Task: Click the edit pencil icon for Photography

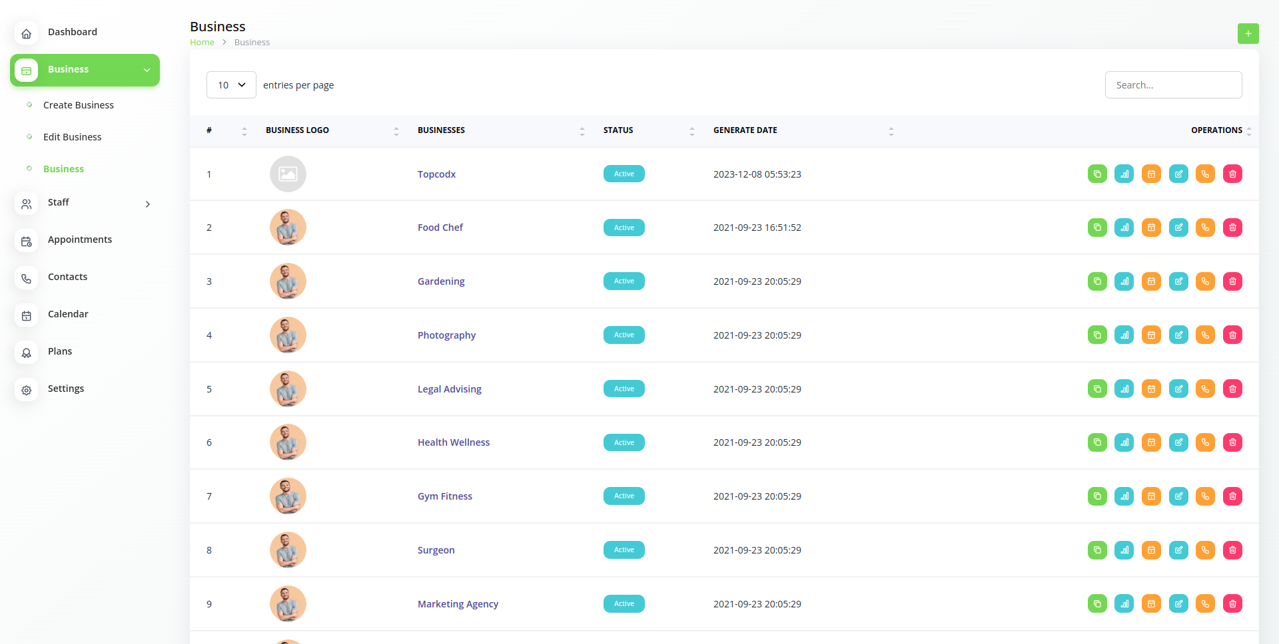Action: (1178, 335)
